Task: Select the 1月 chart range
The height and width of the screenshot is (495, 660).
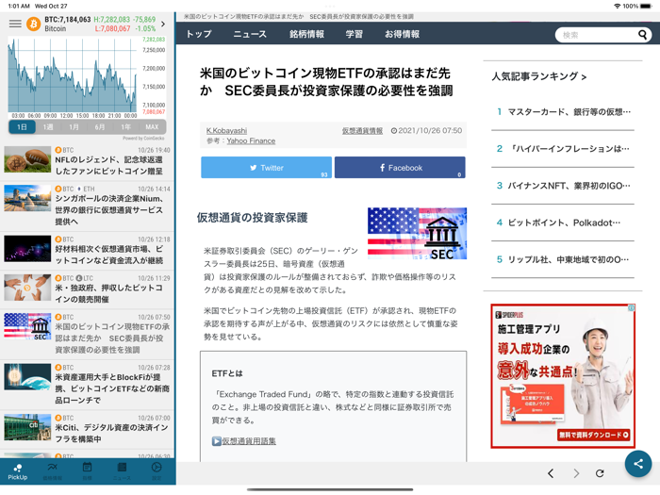Action: pos(74,126)
